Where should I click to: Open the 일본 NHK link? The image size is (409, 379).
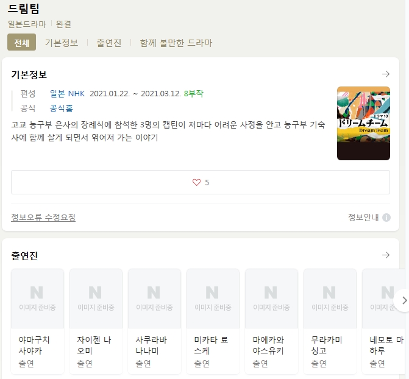tap(67, 93)
